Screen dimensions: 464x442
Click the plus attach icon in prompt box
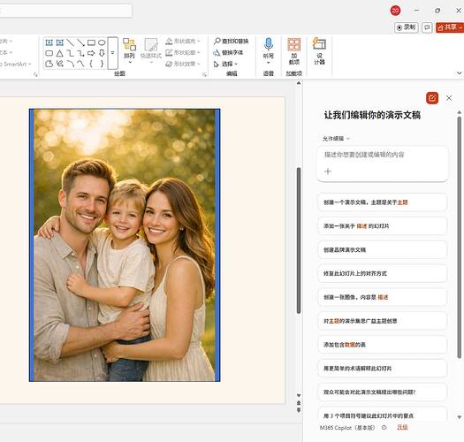tap(328, 171)
